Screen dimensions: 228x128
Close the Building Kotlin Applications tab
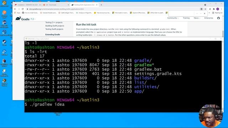97,5
